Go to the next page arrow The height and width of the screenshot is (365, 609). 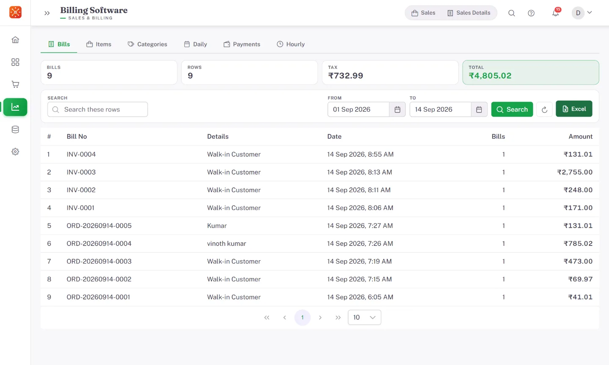click(320, 318)
